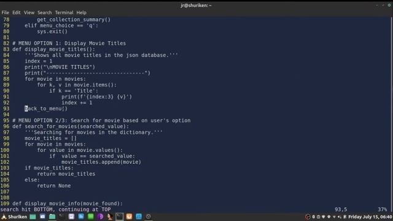This screenshot has width=393, height=221.
Task: Launch the green folder file manager icon
Action: click(52, 217)
